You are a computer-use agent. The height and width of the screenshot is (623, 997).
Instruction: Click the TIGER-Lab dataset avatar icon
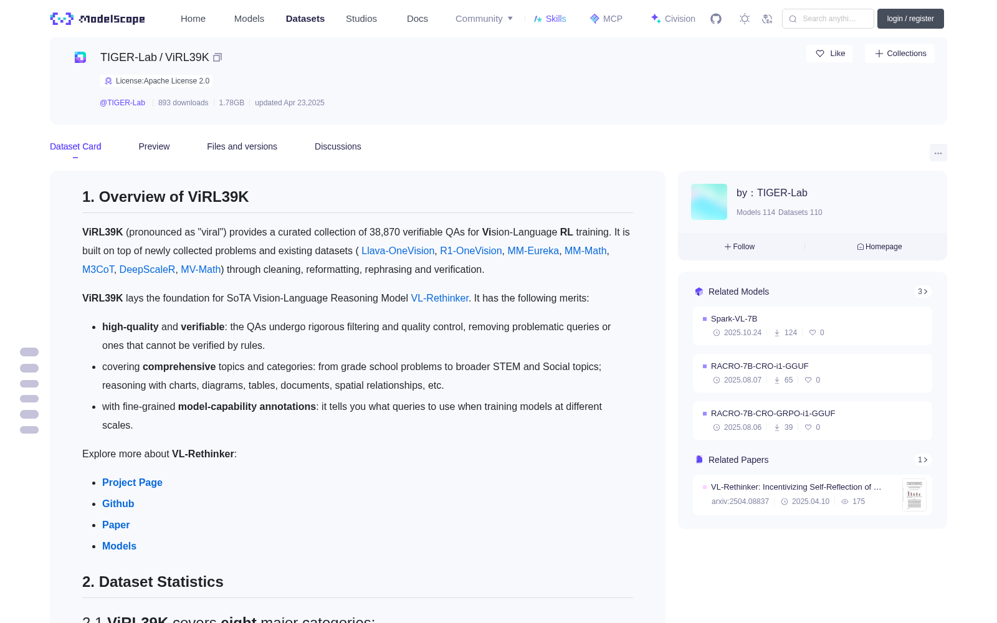(x=80, y=57)
